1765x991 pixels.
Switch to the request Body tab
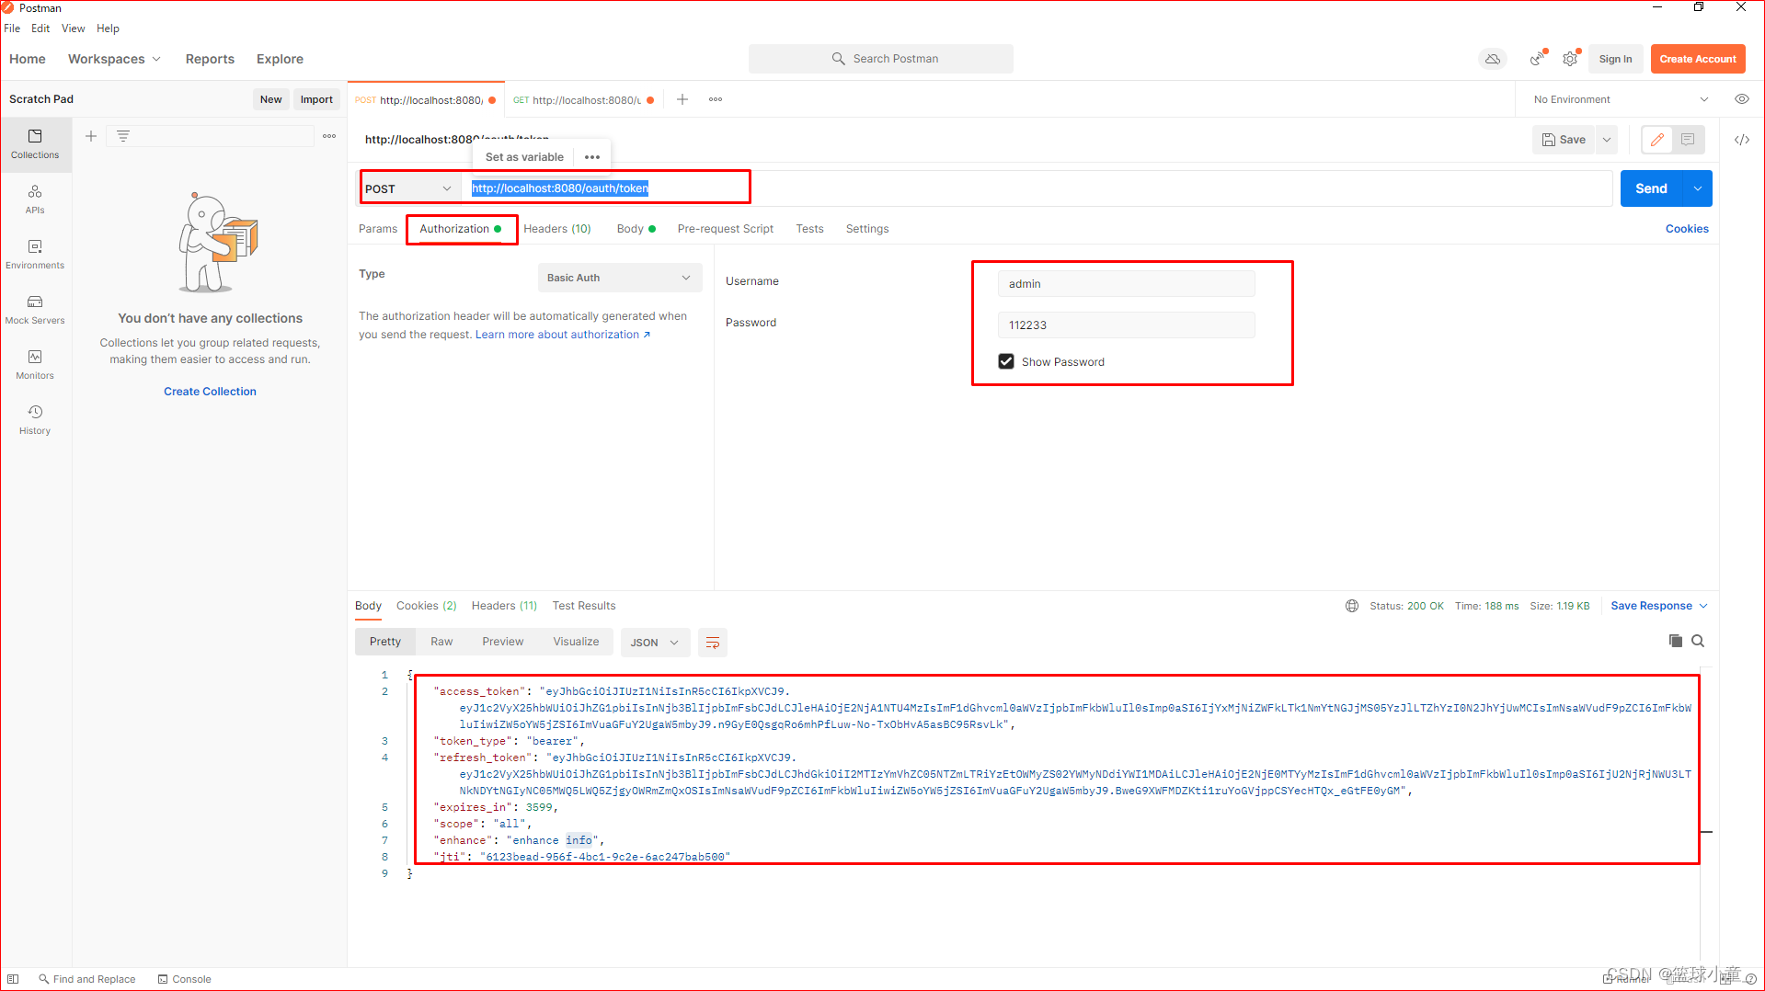coord(636,229)
